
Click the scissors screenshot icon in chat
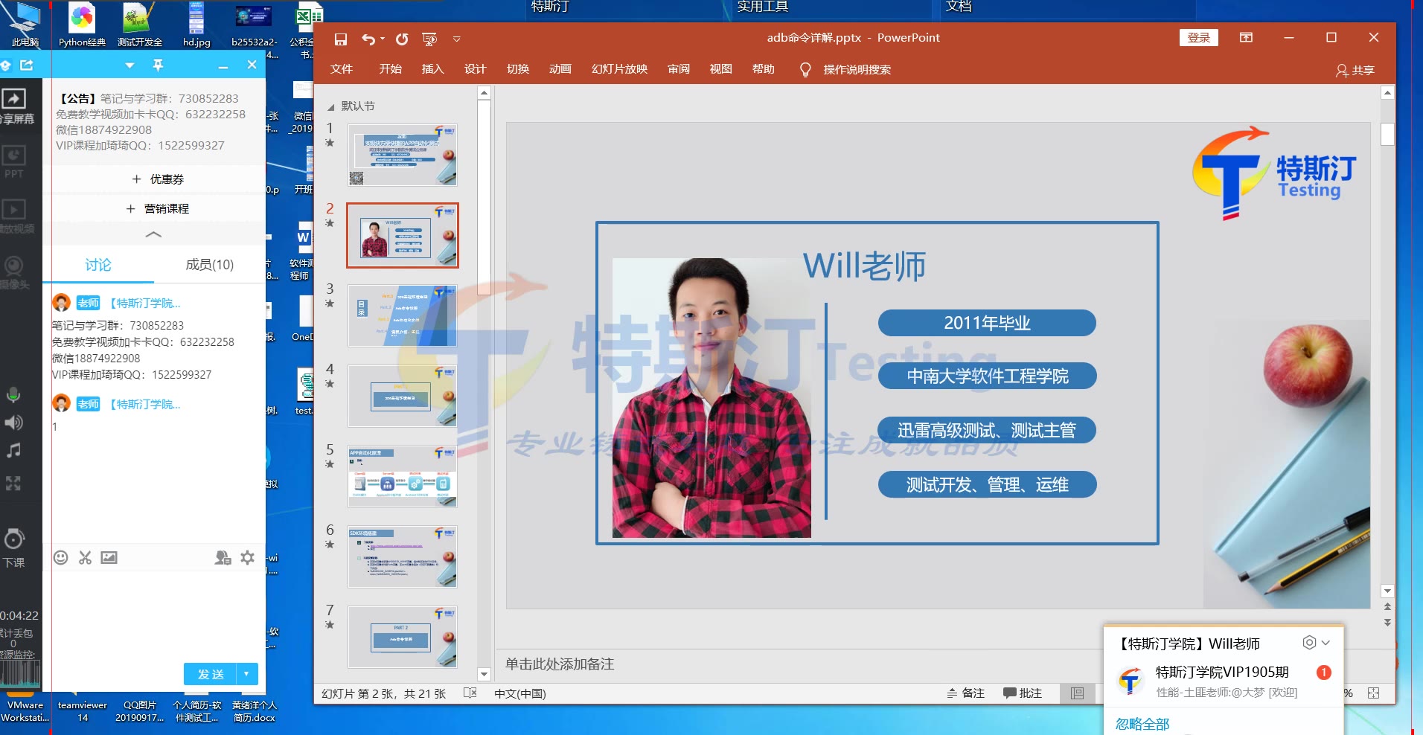pyautogui.click(x=85, y=557)
